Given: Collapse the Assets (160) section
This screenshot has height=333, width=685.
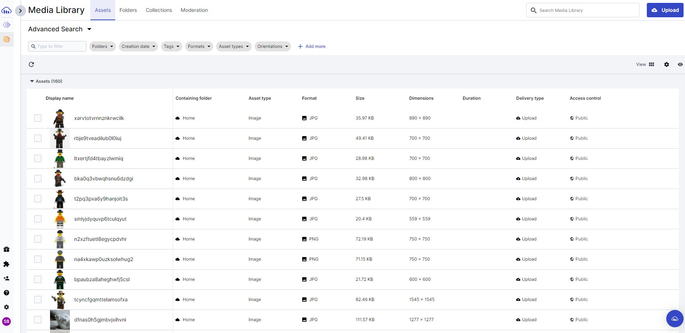Looking at the screenshot, I should pyautogui.click(x=32, y=81).
